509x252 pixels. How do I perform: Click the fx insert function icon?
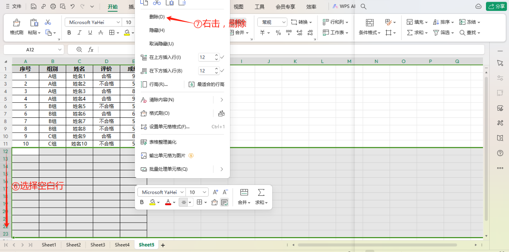click(x=90, y=49)
